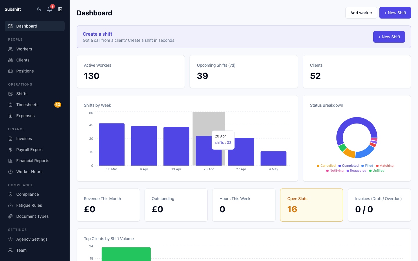Open Agency Settings in sidebar
The width and height of the screenshot is (418, 261).
pos(35,239)
